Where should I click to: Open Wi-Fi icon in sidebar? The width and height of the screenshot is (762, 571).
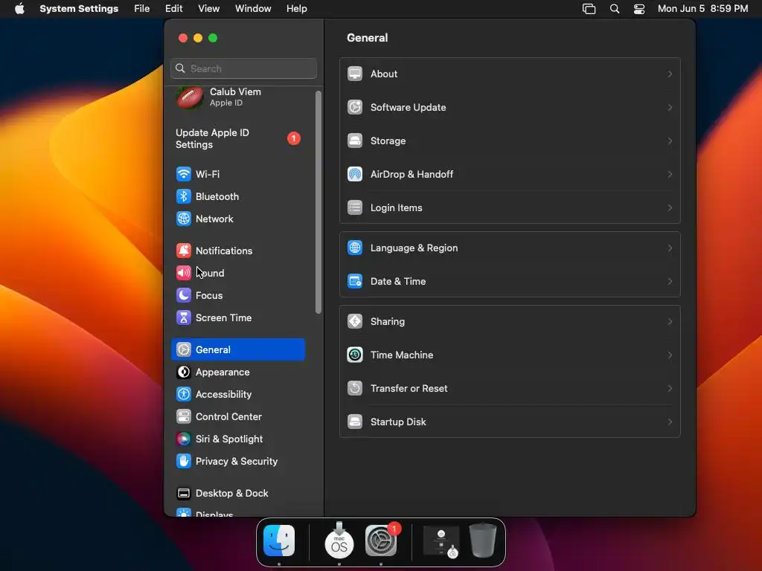pyautogui.click(x=183, y=174)
